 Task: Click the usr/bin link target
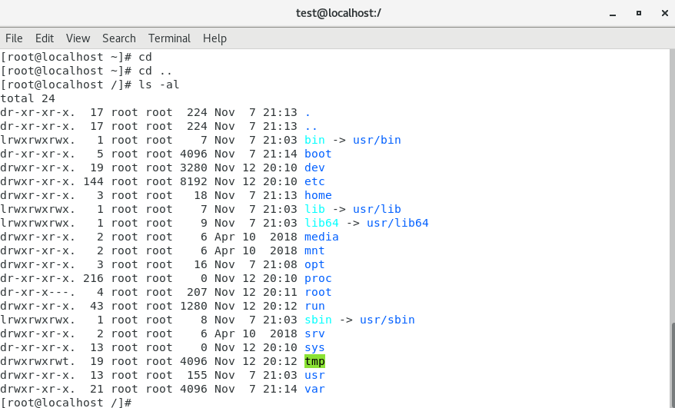click(x=377, y=140)
